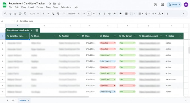Open the more toolbar options menu
Image resolution: width=190 pixels, height=103 pixels.
click(167, 14)
